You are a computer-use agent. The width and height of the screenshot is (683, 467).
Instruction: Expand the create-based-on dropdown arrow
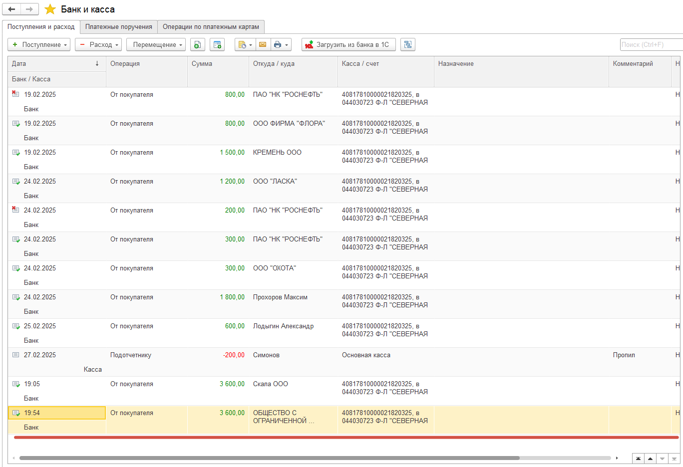click(x=251, y=44)
